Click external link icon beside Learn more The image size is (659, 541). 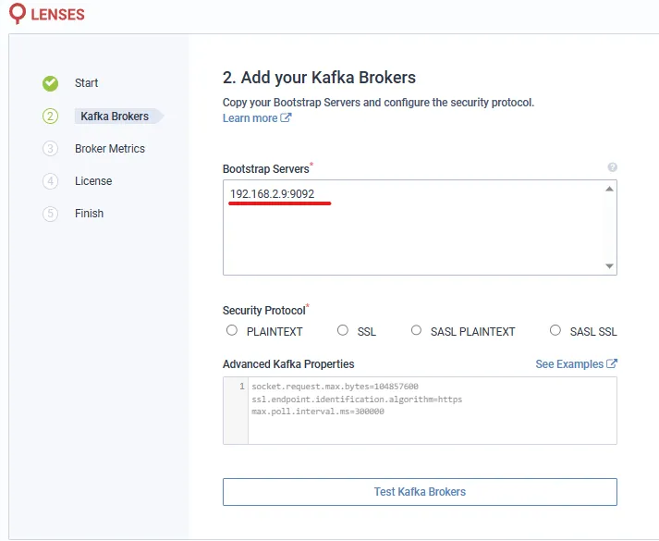(286, 117)
